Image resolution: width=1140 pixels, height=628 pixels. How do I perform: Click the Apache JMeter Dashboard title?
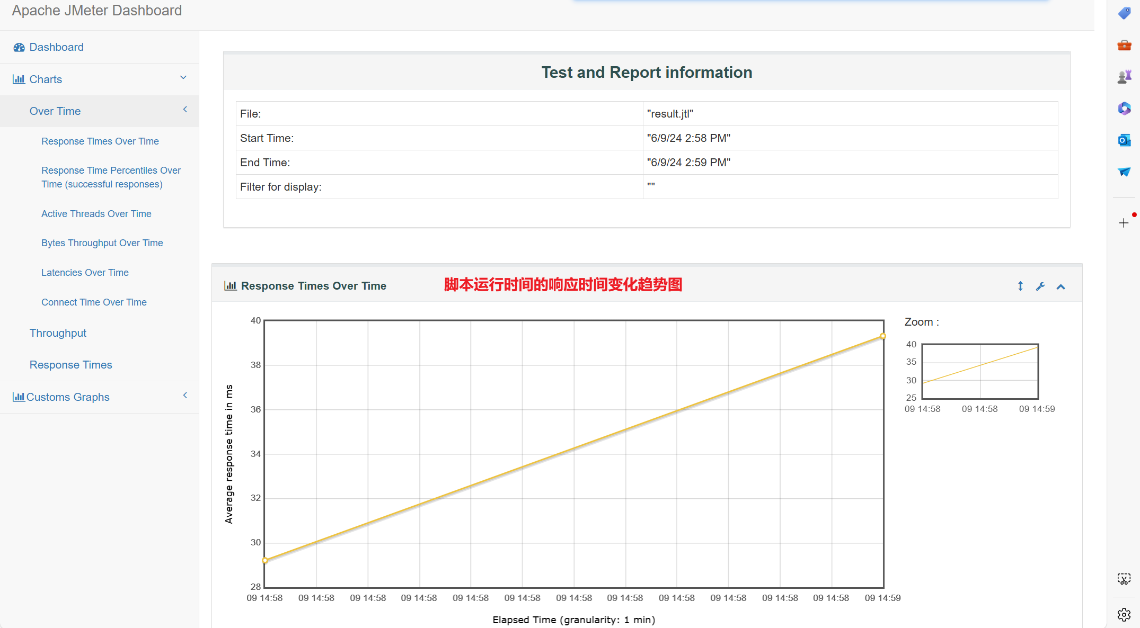click(97, 11)
